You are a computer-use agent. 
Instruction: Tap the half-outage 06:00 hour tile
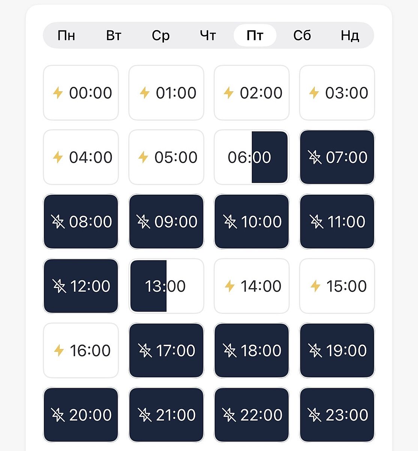[x=251, y=157]
